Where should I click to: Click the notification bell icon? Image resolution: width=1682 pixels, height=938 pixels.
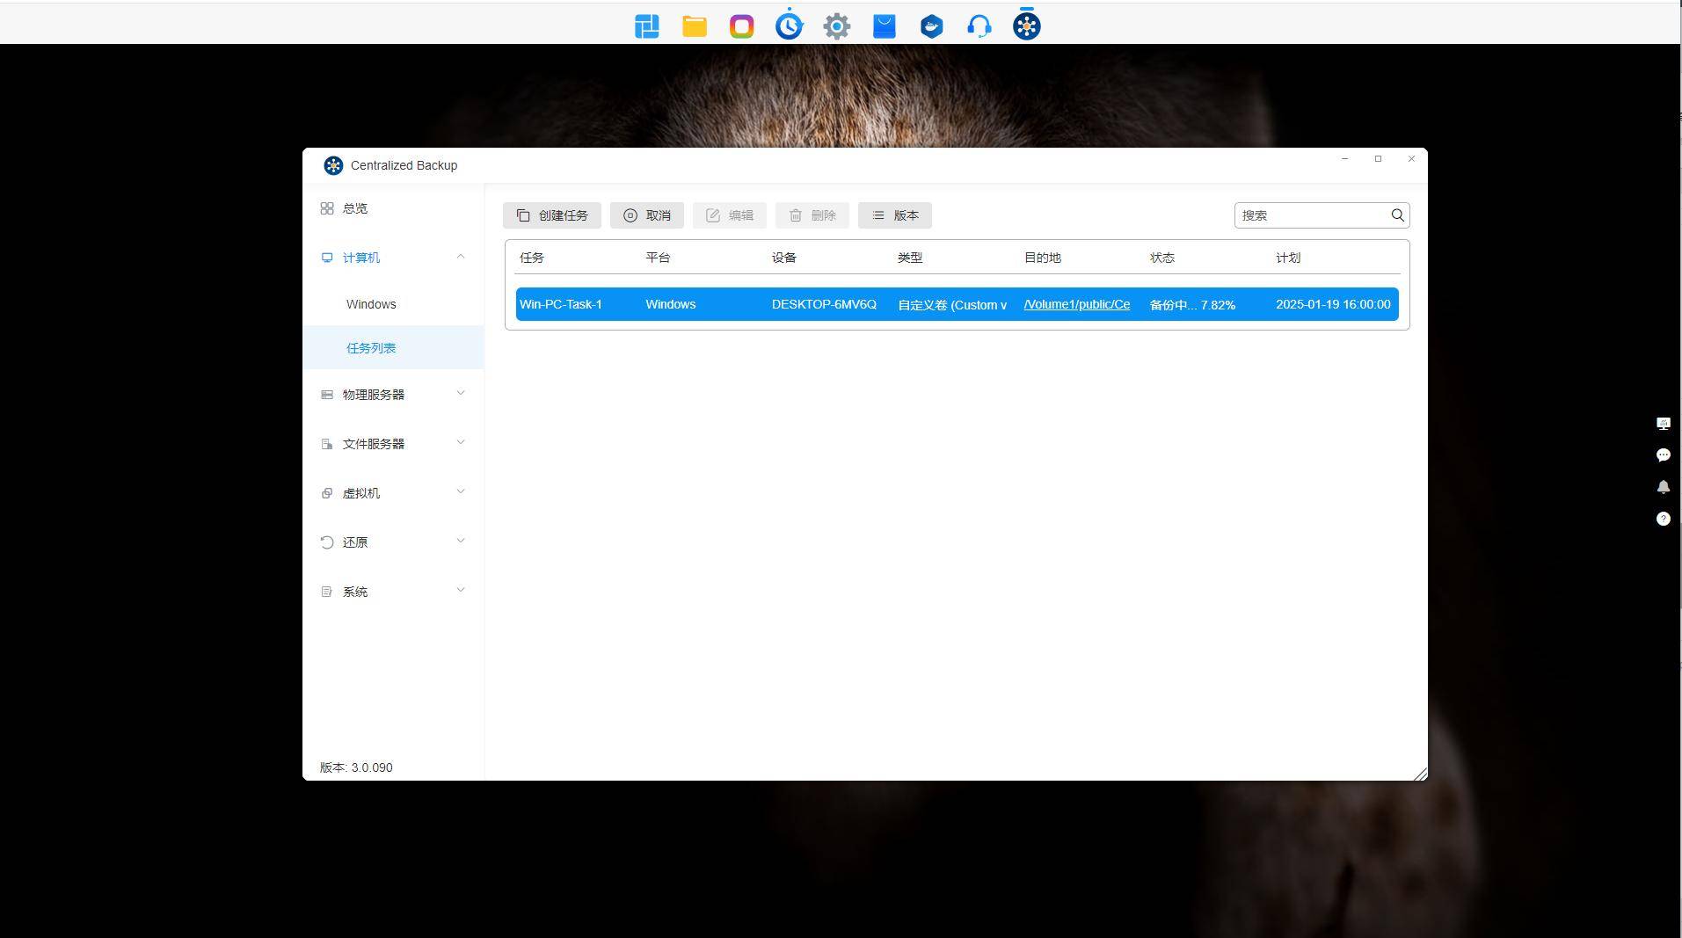click(1663, 487)
